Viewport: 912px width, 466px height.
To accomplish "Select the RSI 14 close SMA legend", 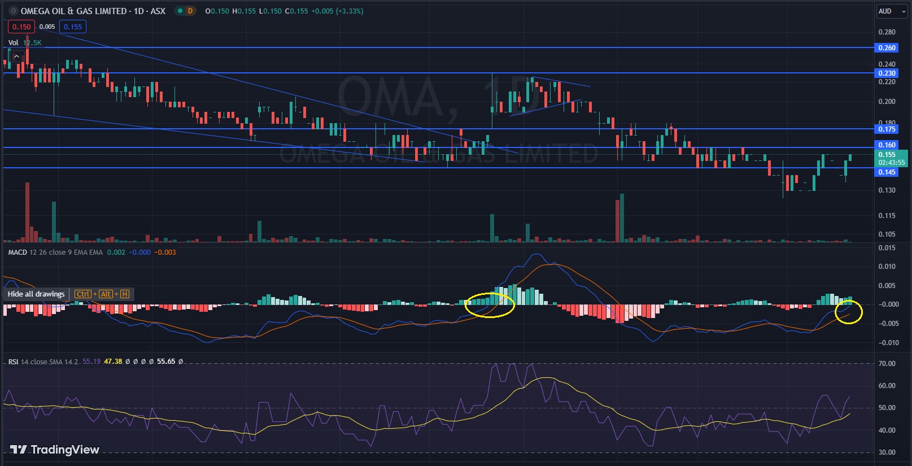I will click(43, 362).
